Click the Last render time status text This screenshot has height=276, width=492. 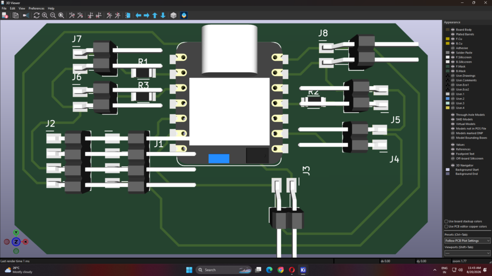tap(15, 261)
